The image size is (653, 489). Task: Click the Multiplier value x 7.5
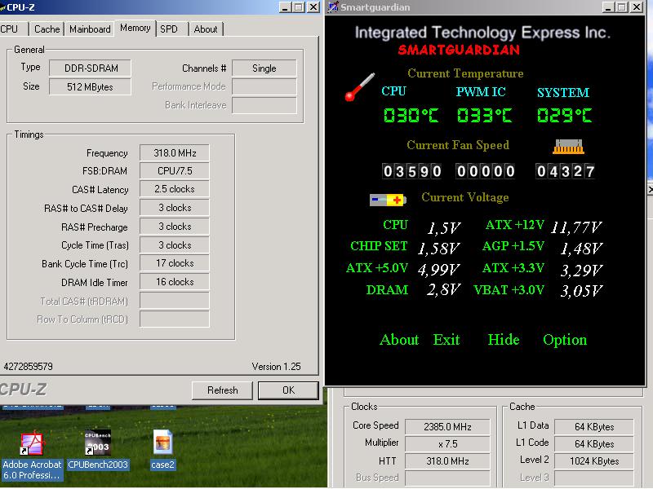(447, 444)
